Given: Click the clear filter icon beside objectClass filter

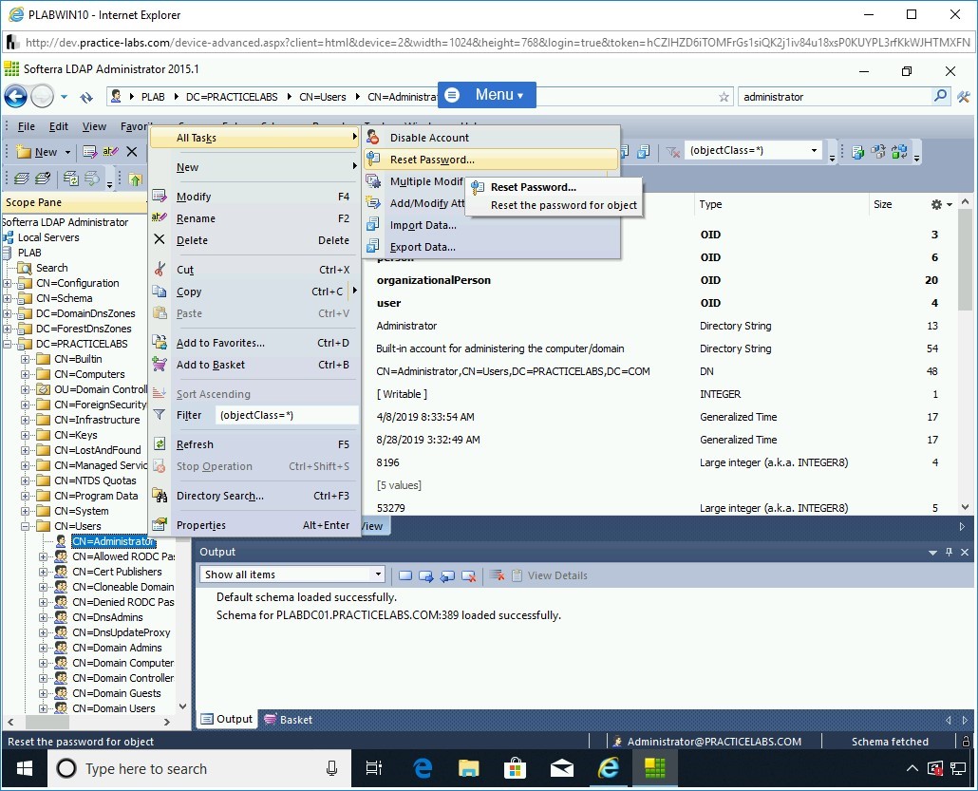Looking at the screenshot, I should [x=671, y=151].
